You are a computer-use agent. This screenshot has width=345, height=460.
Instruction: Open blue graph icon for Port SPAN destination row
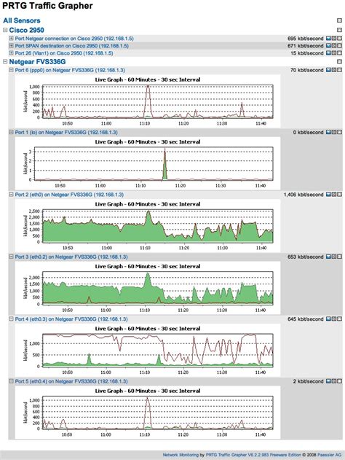(x=328, y=46)
